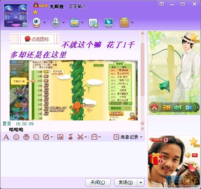Click sender name 夏目 in chat

(x=7, y=124)
